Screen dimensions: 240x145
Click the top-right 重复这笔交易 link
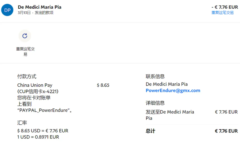222,13
